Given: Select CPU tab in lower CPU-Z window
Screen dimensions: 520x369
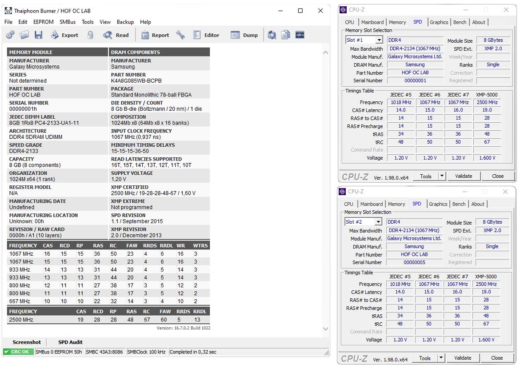Looking at the screenshot, I should click(348, 204).
